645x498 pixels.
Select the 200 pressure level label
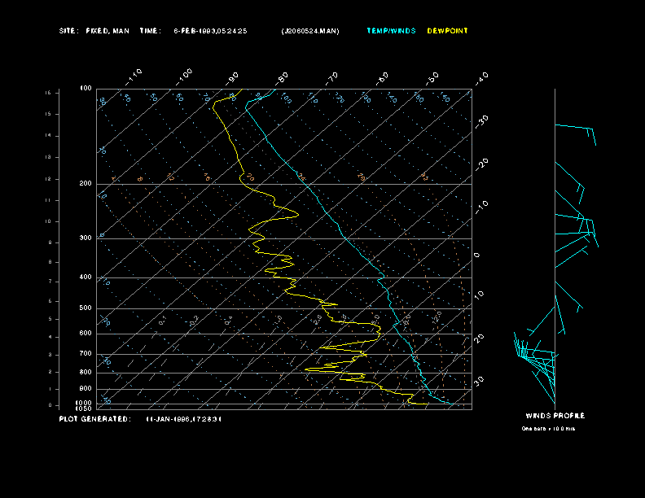[x=86, y=184]
